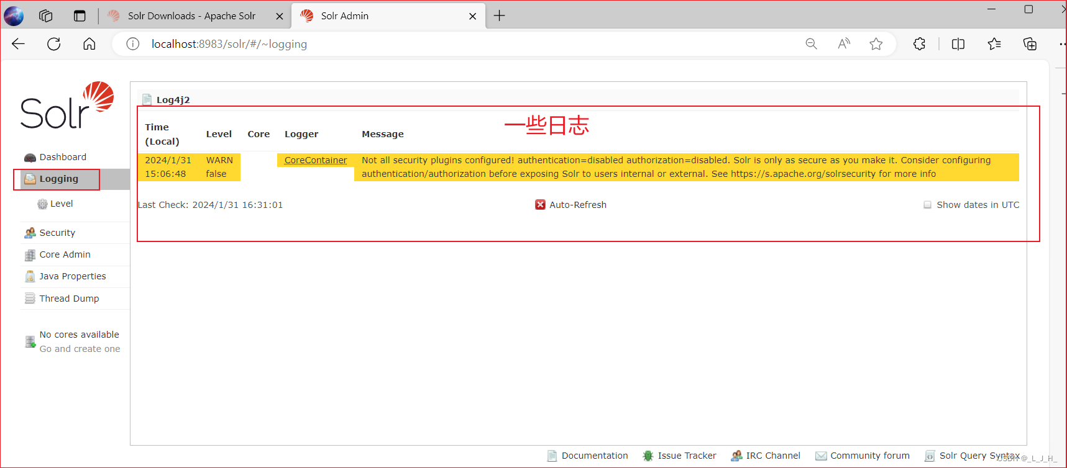View site information icon
Image resolution: width=1067 pixels, height=468 pixels.
coord(132,44)
